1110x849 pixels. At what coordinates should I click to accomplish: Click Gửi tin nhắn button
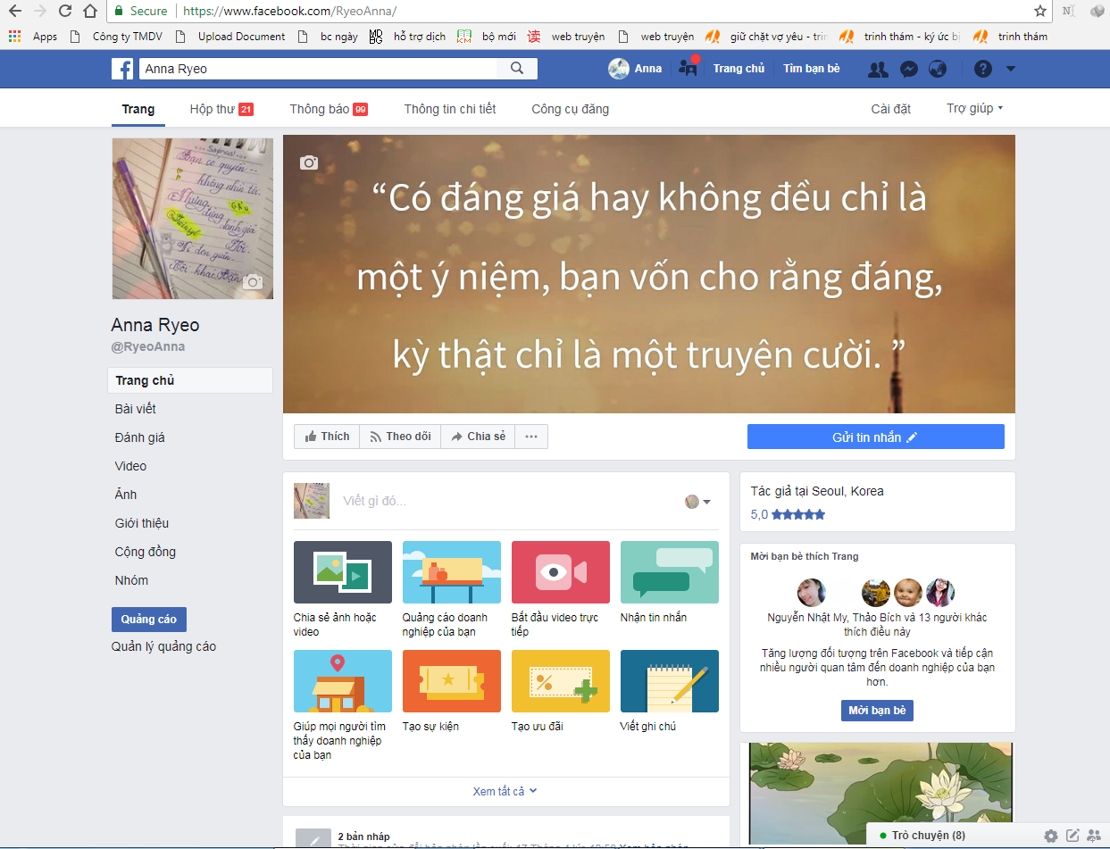tap(875, 437)
